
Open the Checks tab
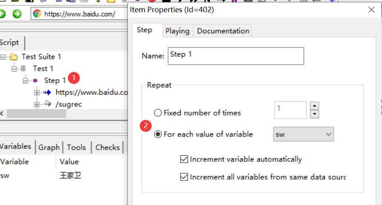pyautogui.click(x=108, y=148)
